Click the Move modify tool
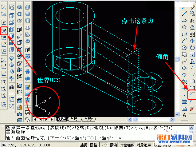This screenshot has height=147, width=196. [x=192, y=41]
